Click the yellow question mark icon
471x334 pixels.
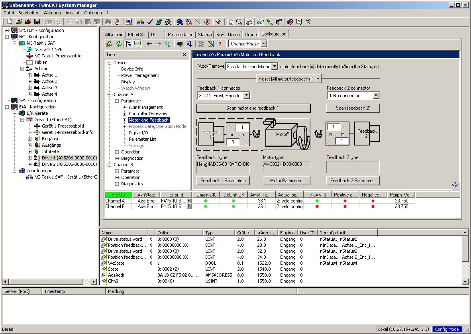(308, 22)
